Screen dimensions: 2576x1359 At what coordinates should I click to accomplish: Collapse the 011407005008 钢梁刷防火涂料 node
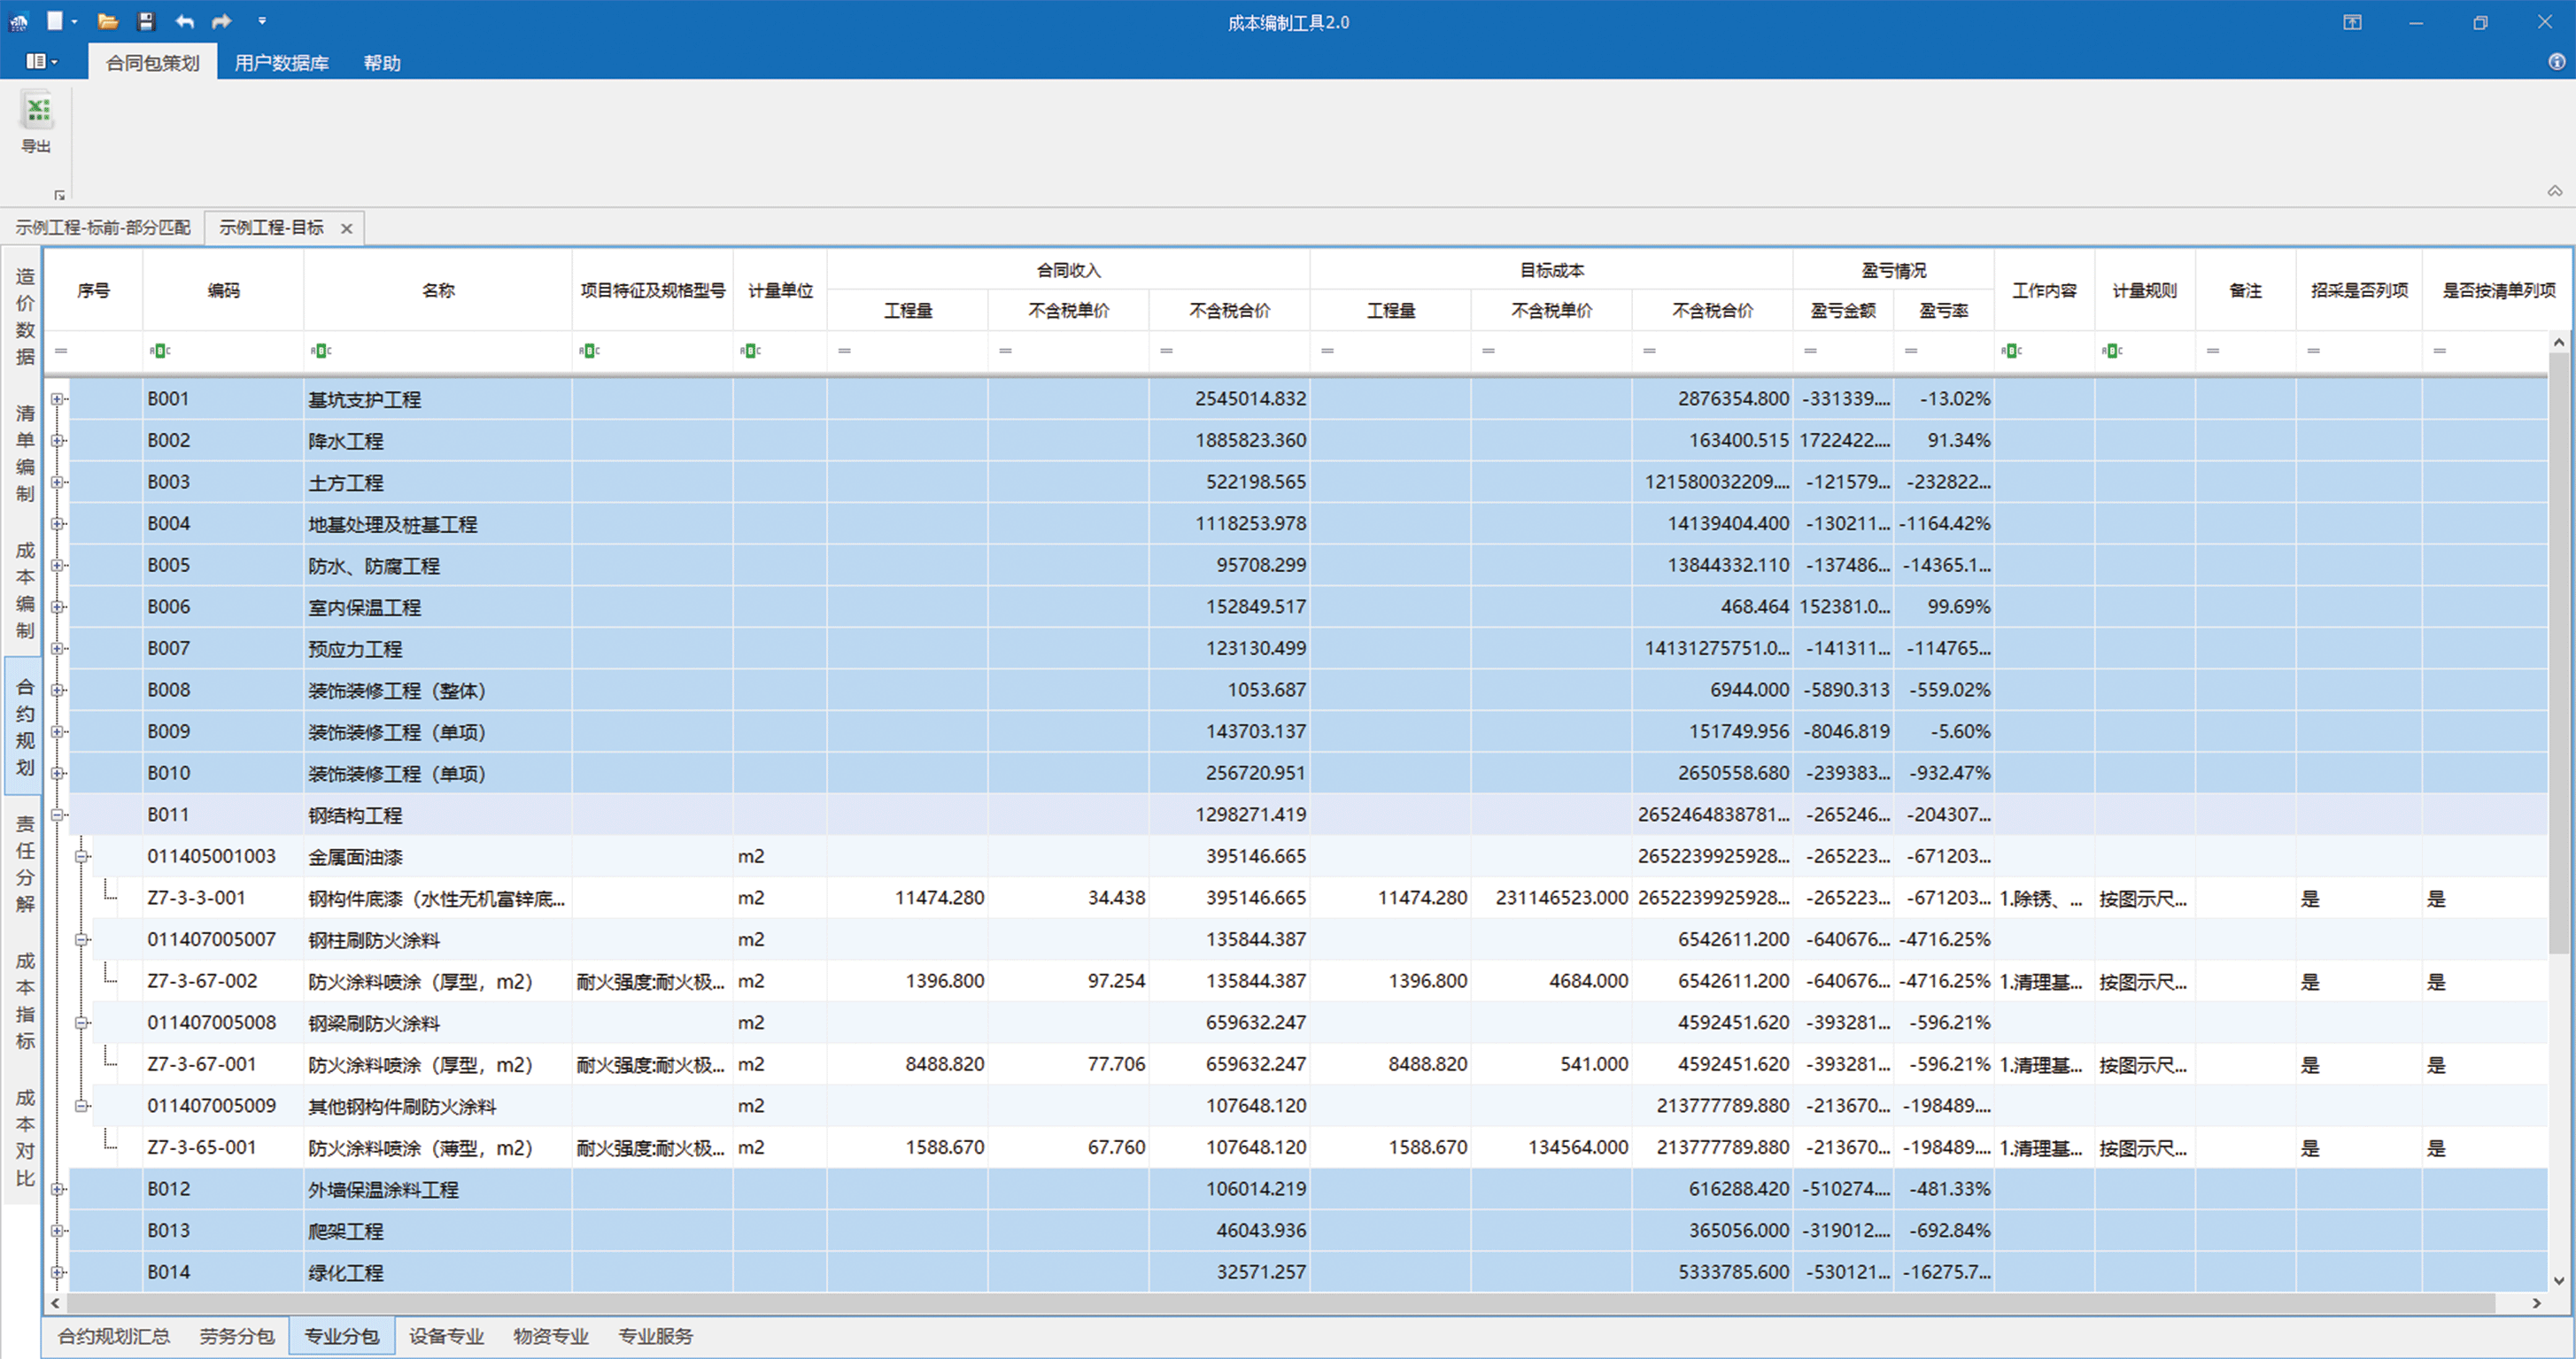82,1023
